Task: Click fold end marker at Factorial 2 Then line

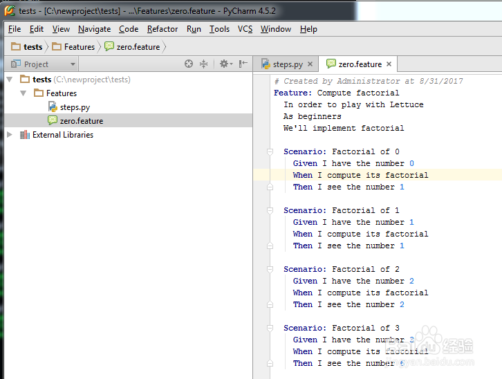Action: (x=270, y=304)
